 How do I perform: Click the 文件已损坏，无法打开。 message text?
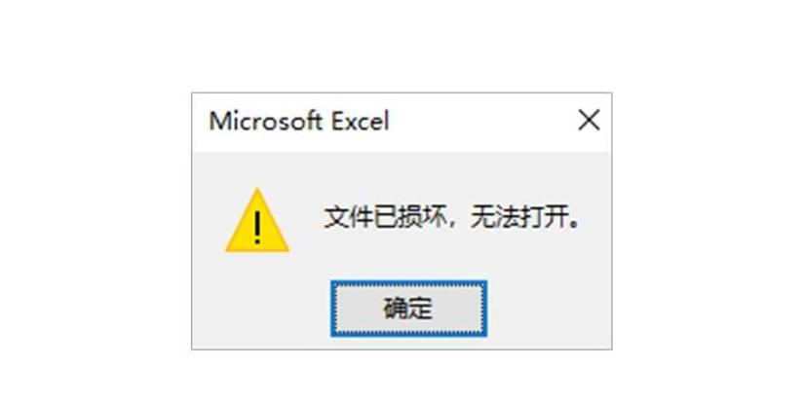click(x=453, y=218)
